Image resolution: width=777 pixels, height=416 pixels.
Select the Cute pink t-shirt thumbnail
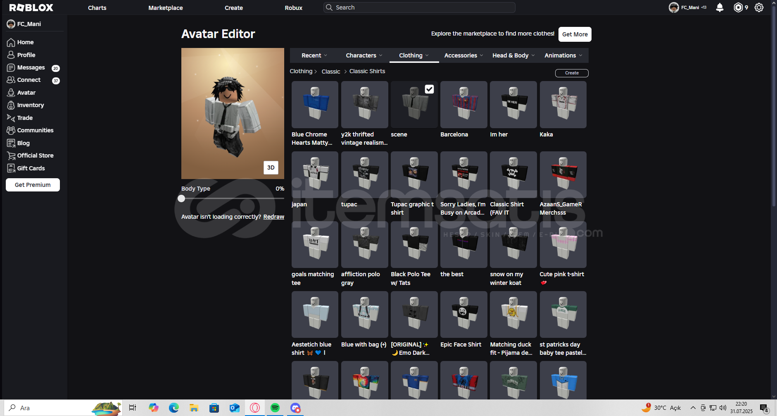point(563,244)
